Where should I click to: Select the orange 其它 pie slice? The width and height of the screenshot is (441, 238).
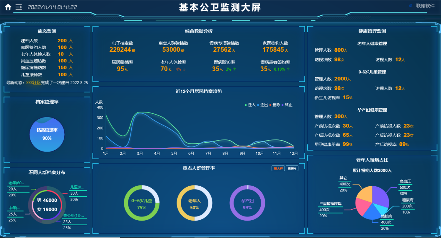click(364, 194)
